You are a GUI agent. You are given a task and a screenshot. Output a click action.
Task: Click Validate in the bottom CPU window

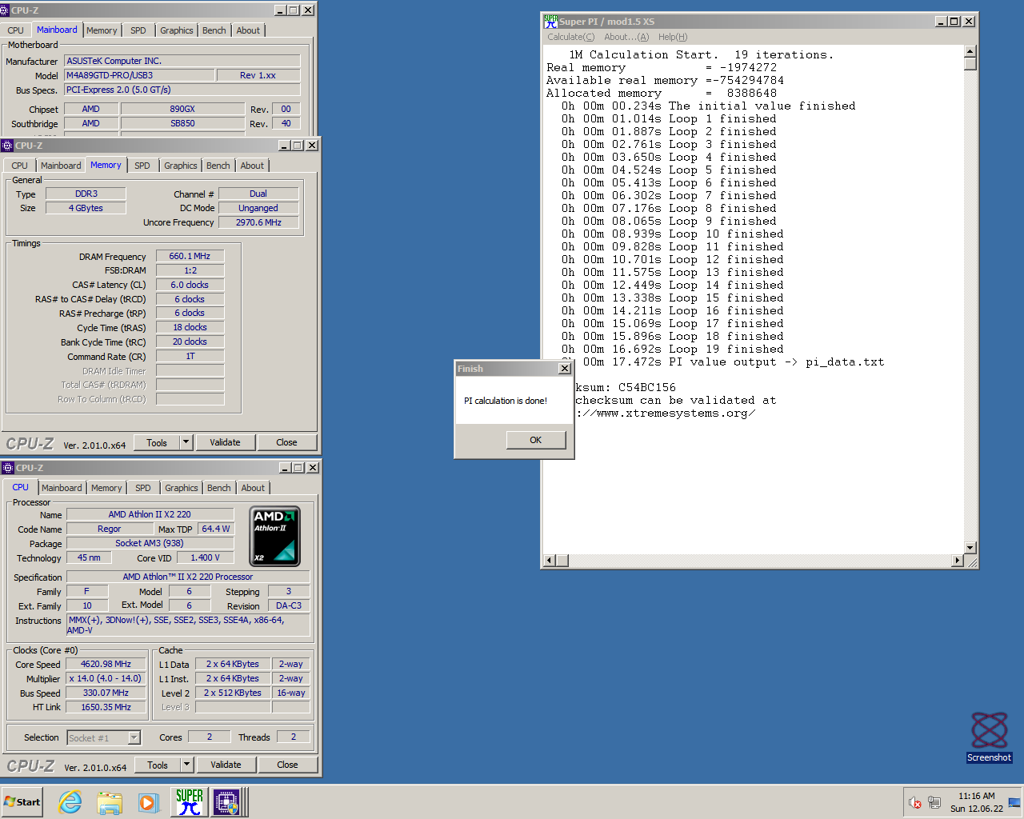click(226, 765)
